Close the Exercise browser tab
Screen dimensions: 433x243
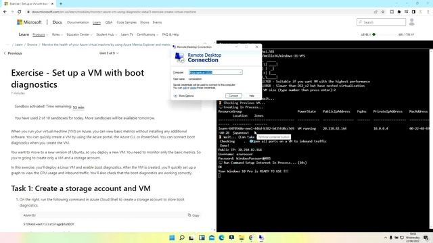pyautogui.click(x=53, y=4)
